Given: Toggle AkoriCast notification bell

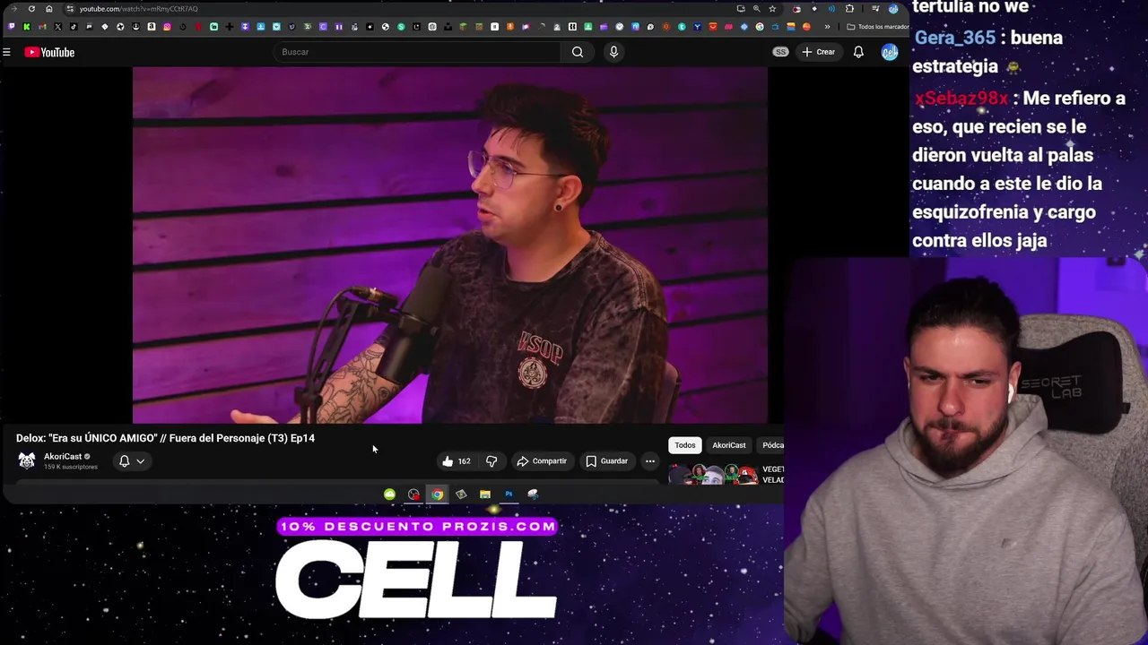Looking at the screenshot, I should click(x=125, y=461).
